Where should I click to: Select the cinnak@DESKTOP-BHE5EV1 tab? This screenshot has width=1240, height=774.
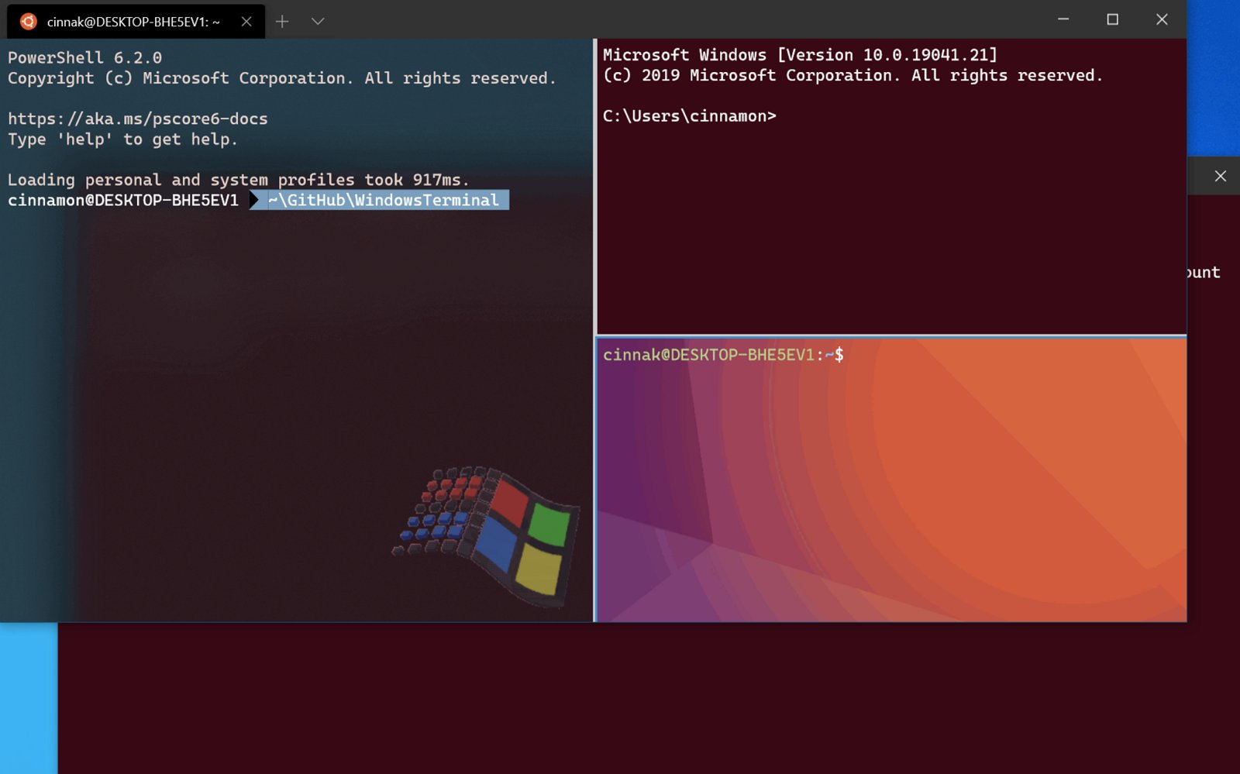click(133, 22)
